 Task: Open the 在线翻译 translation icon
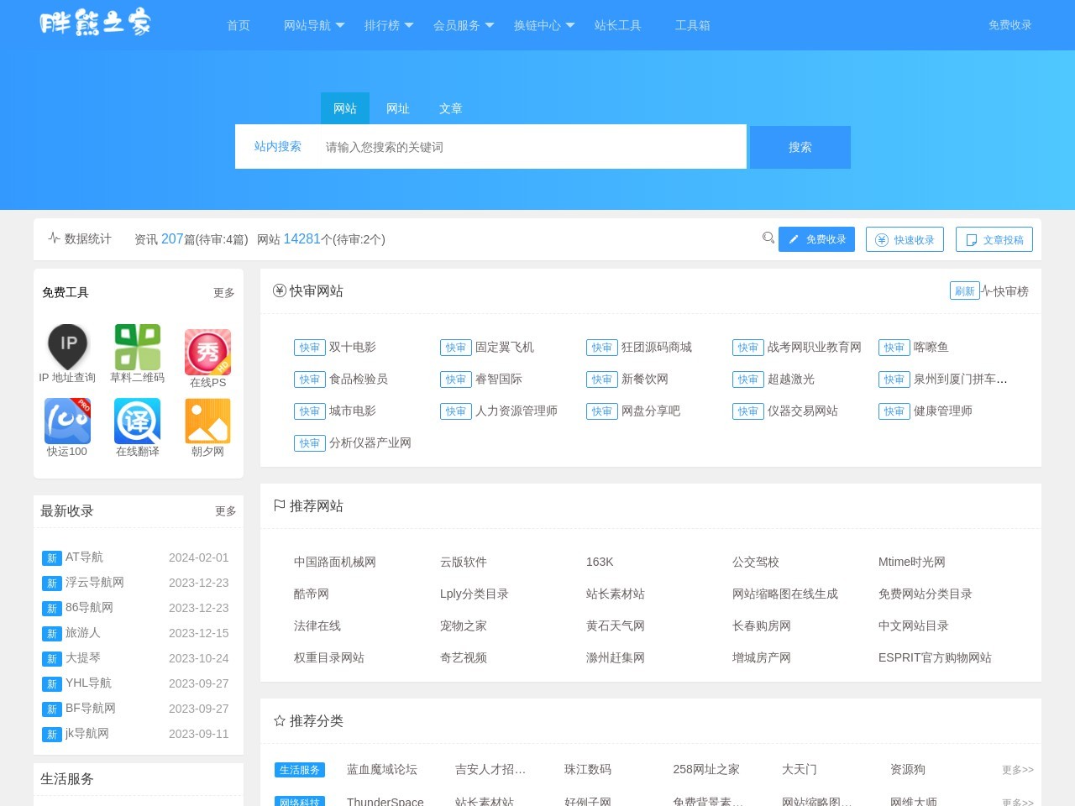pyautogui.click(x=137, y=421)
